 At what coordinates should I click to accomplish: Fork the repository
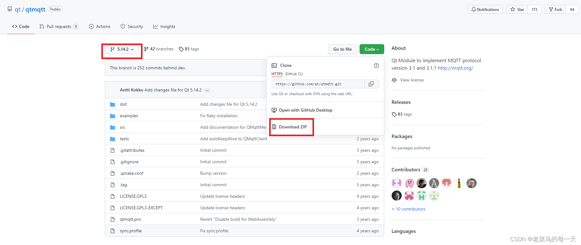pyautogui.click(x=555, y=9)
